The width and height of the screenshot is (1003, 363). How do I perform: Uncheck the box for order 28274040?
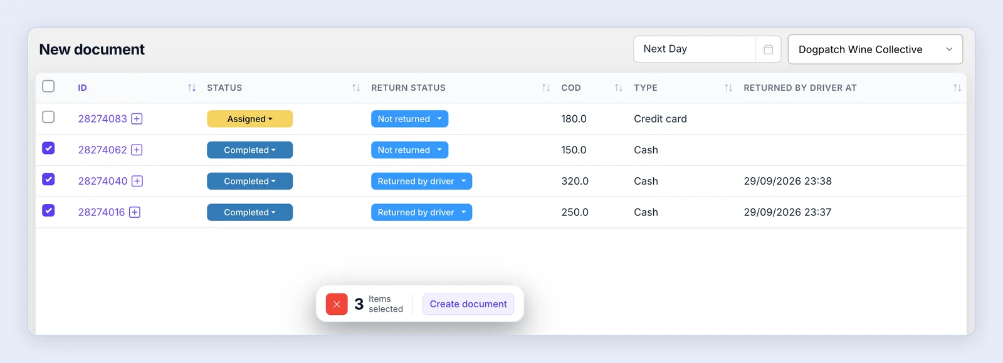coord(48,180)
